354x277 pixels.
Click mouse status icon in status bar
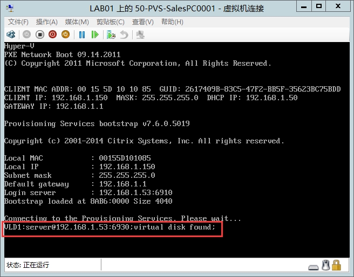point(326,265)
